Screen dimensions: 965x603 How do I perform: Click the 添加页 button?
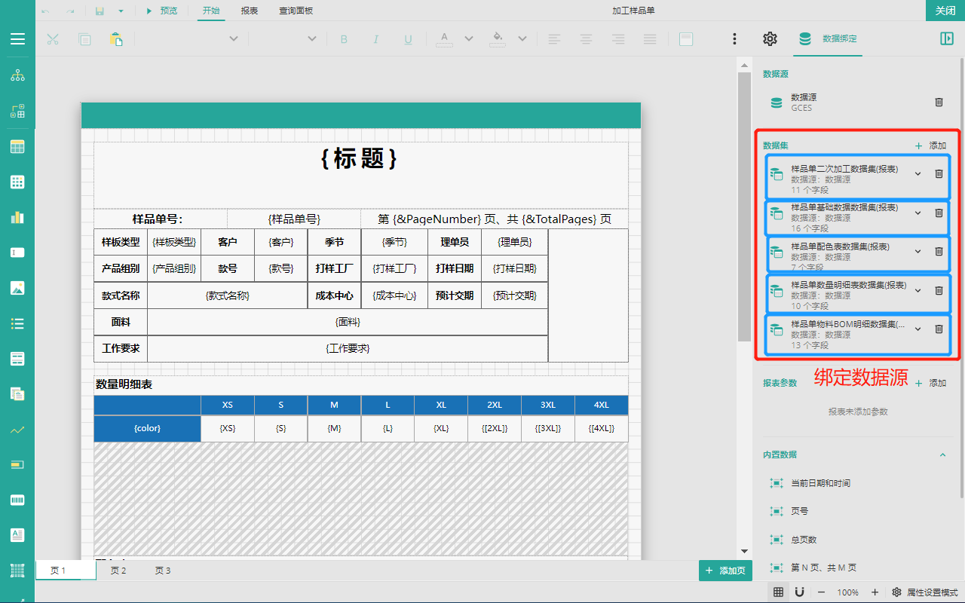pos(725,571)
